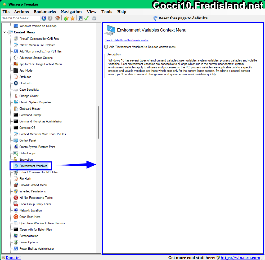Click the Local Group Policy Editor icon
The image size is (265, 260).
pos(16,204)
